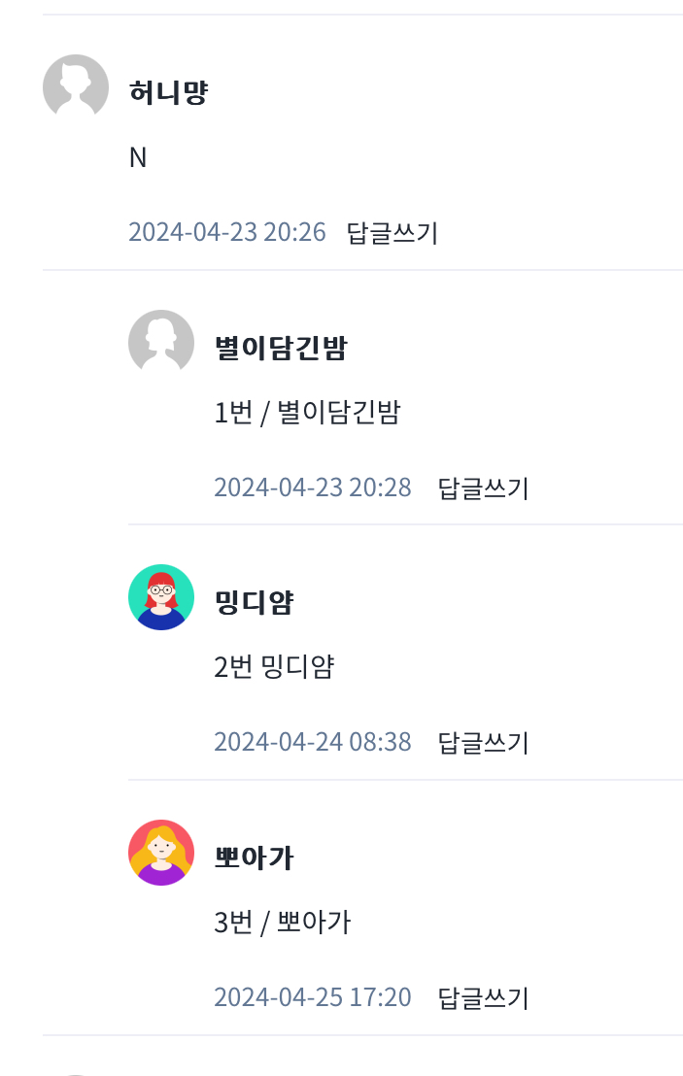Viewport: 683px width, 1076px height.
Task: Click the 밍디얌 username
Action: point(254,602)
